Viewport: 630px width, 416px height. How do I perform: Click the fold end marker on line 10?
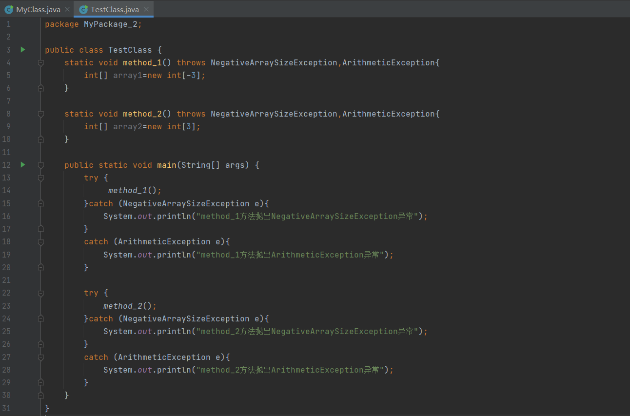pyautogui.click(x=41, y=139)
